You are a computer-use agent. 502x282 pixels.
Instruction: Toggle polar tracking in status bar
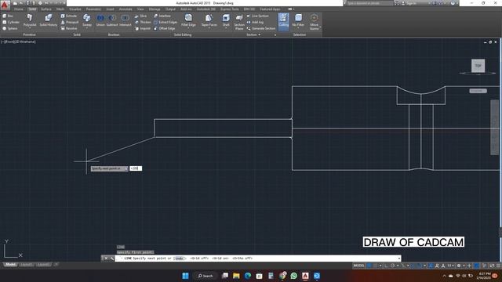[x=392, y=266]
